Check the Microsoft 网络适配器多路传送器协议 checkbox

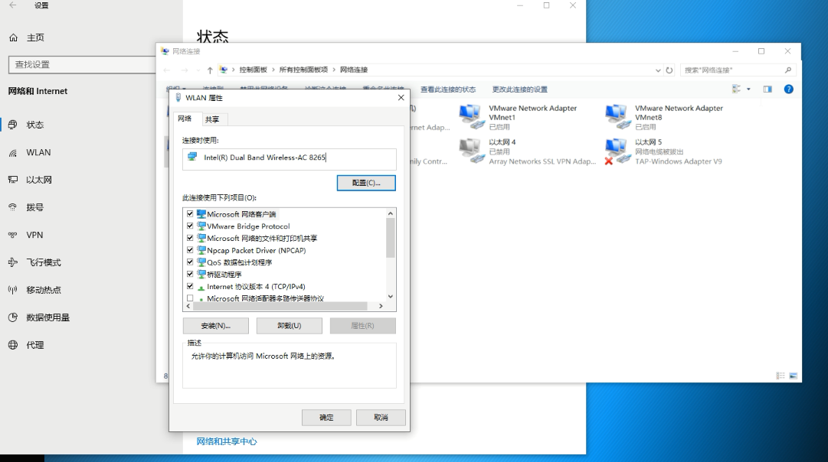pos(190,298)
